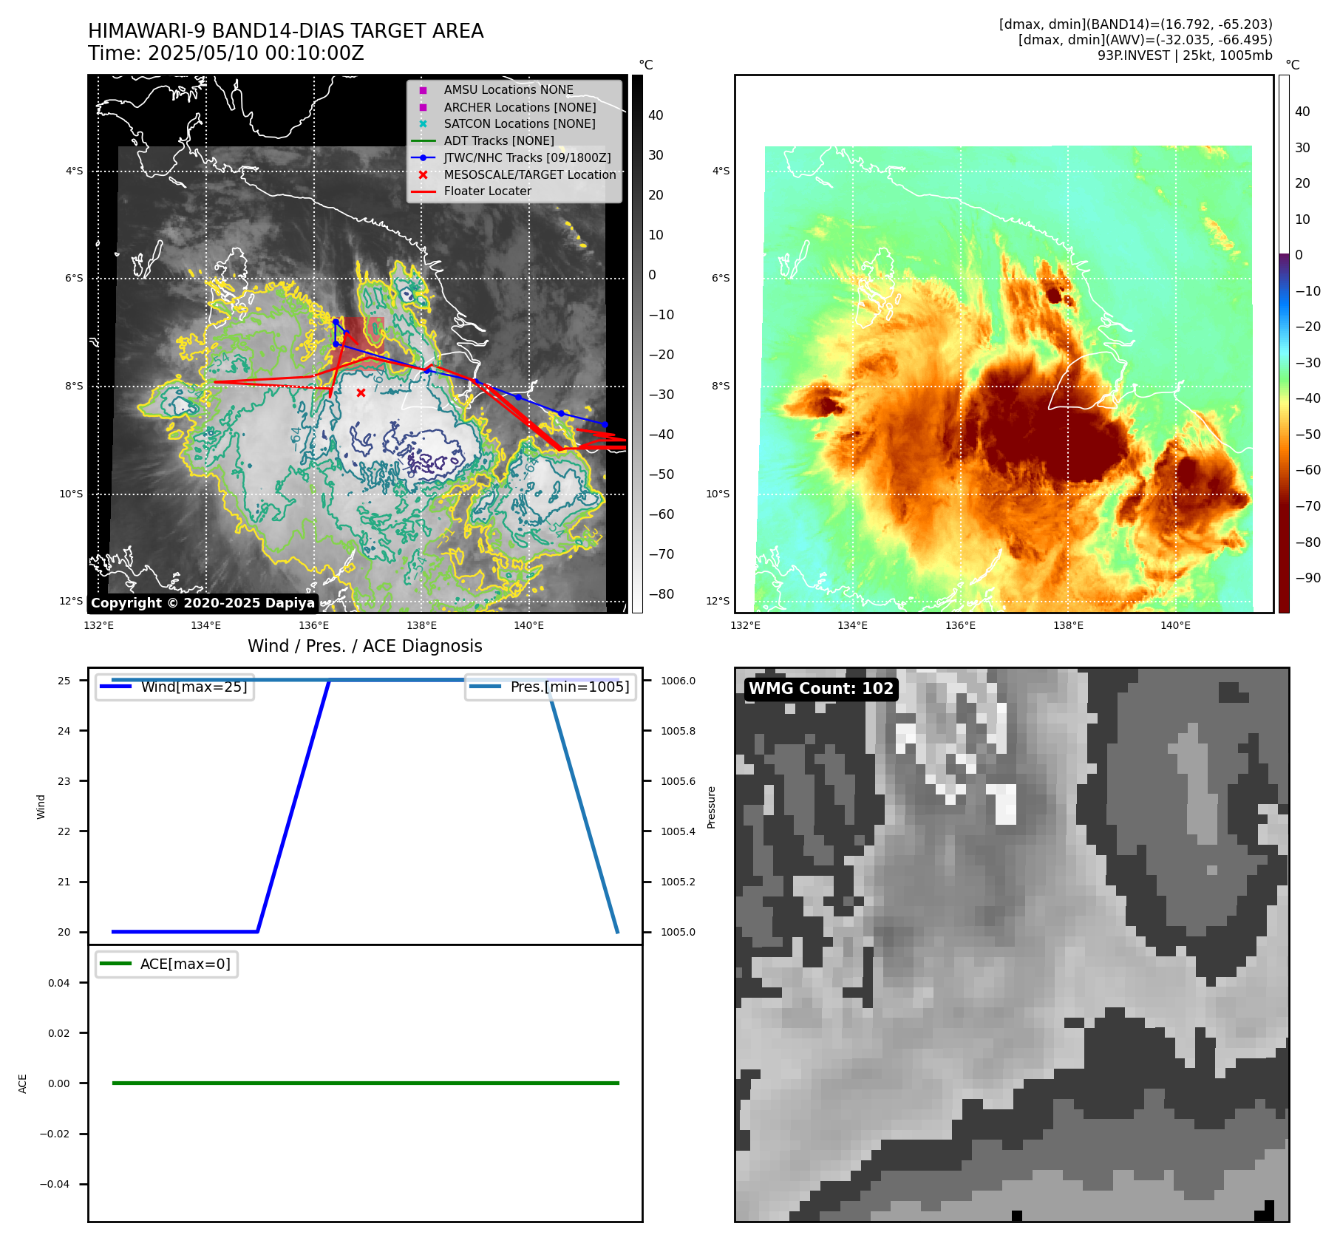Click the ACE axis label
The height and width of the screenshot is (1249, 1340).
pos(23,1083)
